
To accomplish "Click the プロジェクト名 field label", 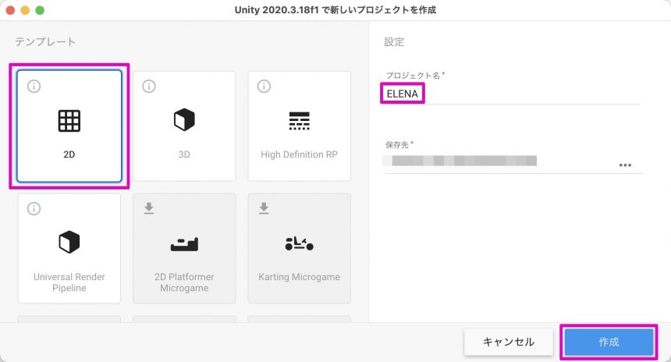I will [414, 76].
